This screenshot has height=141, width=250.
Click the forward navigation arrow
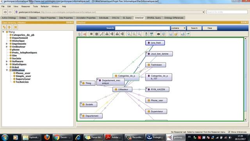point(10,12)
